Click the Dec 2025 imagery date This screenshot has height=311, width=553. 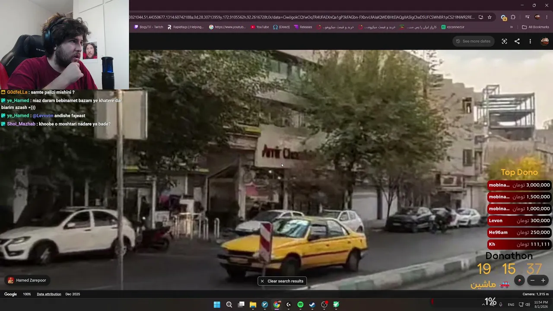(73, 294)
